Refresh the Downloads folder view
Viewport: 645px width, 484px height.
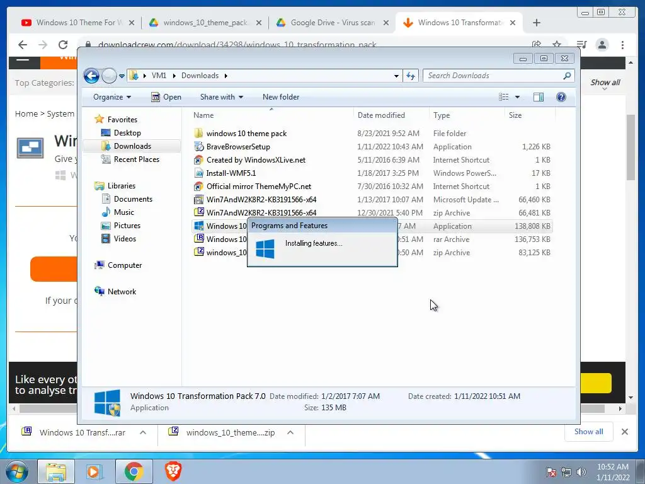[x=411, y=76]
